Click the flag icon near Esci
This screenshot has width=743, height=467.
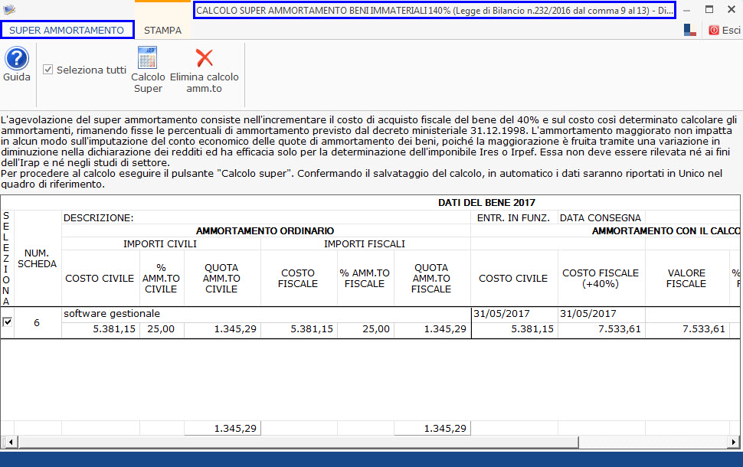click(x=690, y=30)
